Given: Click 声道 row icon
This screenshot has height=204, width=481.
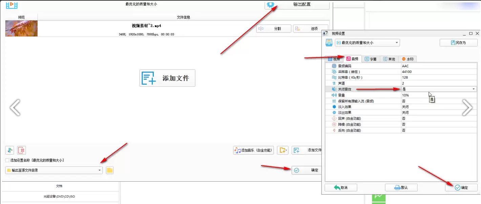Looking at the screenshot, I should click(x=334, y=83).
